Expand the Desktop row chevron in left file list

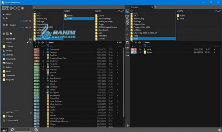click(117, 52)
